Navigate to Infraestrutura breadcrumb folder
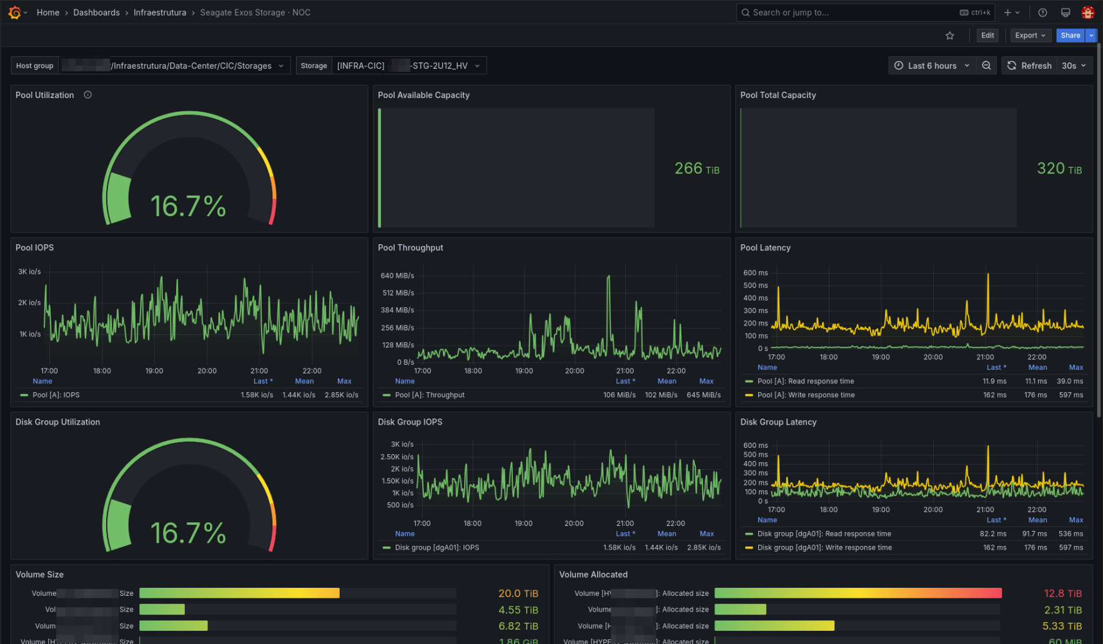1103x644 pixels. 160,12
